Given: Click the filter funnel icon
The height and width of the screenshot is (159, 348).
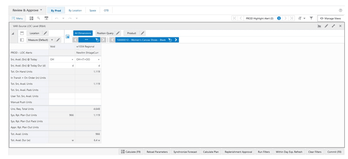Looking at the screenshot, I should pyautogui.click(x=311, y=18).
